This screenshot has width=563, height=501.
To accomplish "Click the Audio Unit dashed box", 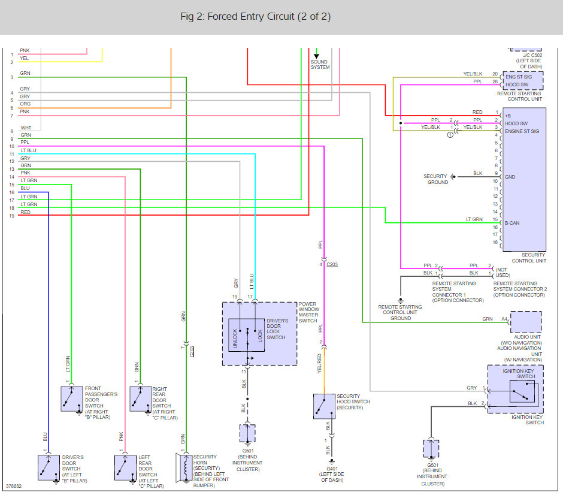I will 526,322.
